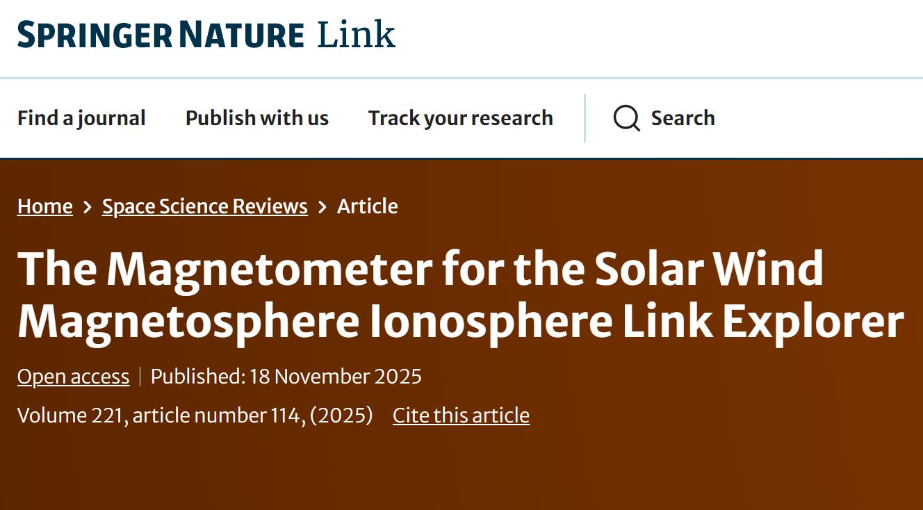
Task: Click the Published 18 November 2025 date
Action: (x=286, y=377)
